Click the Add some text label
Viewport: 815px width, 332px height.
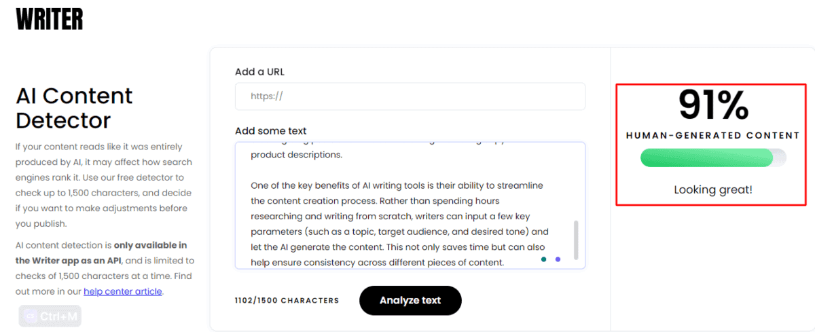coord(271,131)
